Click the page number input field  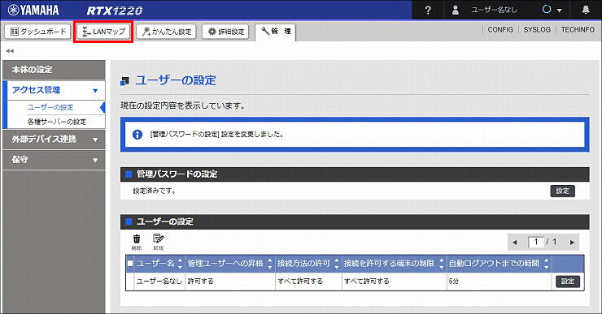[x=536, y=242]
